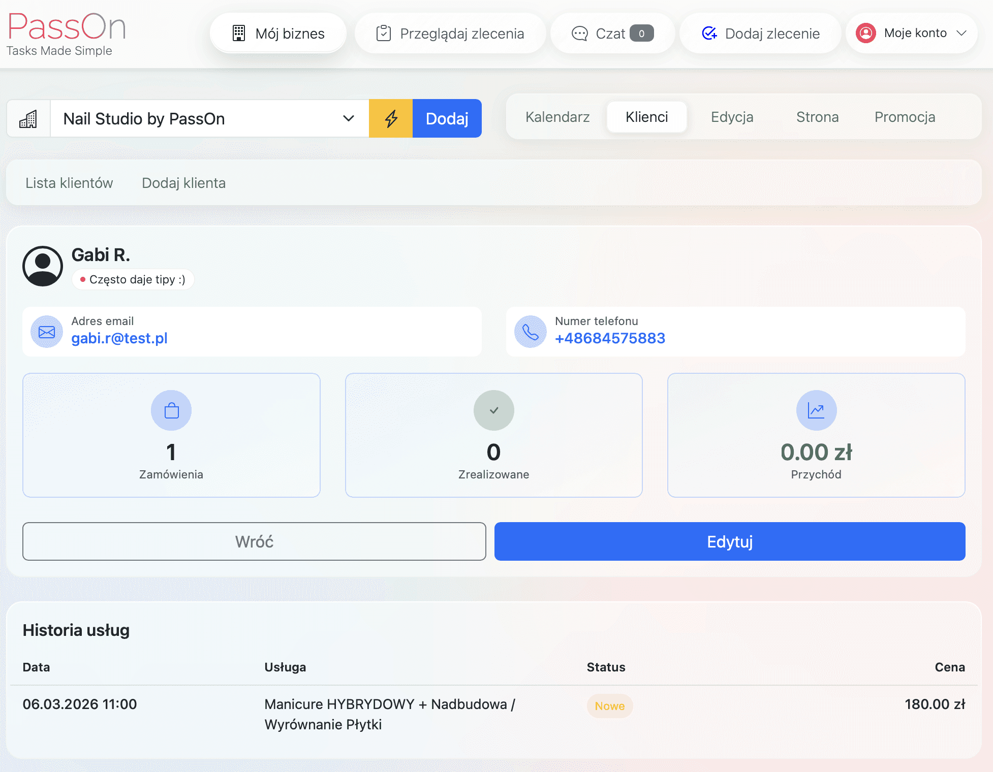Call the +48684575883 phone link

pos(610,338)
